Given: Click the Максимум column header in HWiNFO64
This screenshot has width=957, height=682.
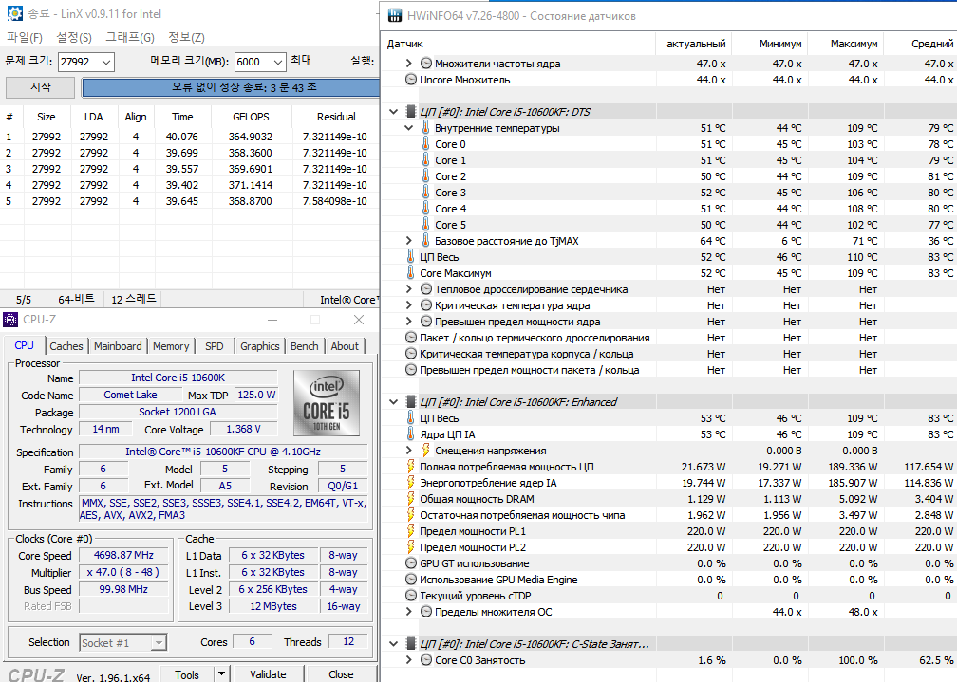Looking at the screenshot, I should coord(847,44).
